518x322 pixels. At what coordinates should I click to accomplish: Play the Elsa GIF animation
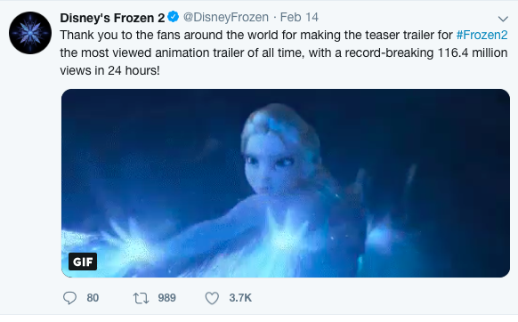click(286, 183)
